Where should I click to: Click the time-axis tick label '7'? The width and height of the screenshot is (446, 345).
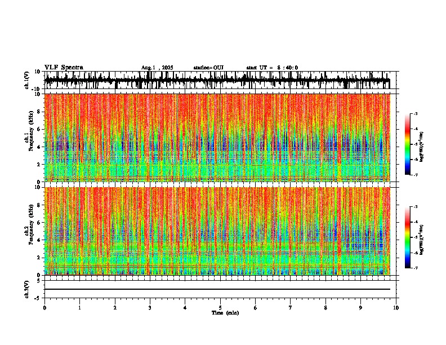[x=291, y=308]
